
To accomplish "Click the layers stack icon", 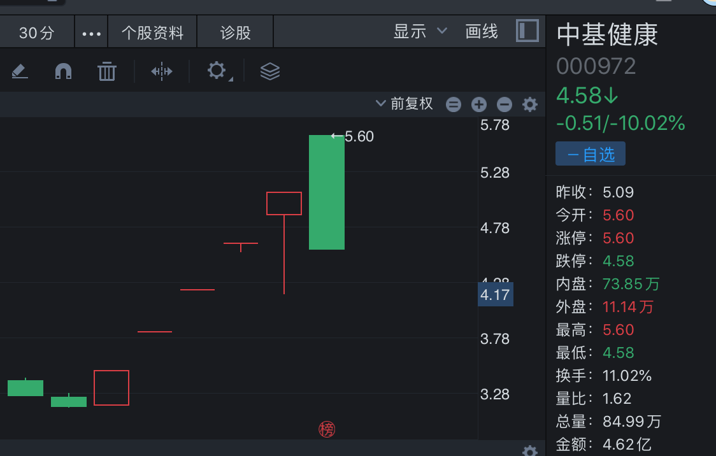I will pos(270,71).
